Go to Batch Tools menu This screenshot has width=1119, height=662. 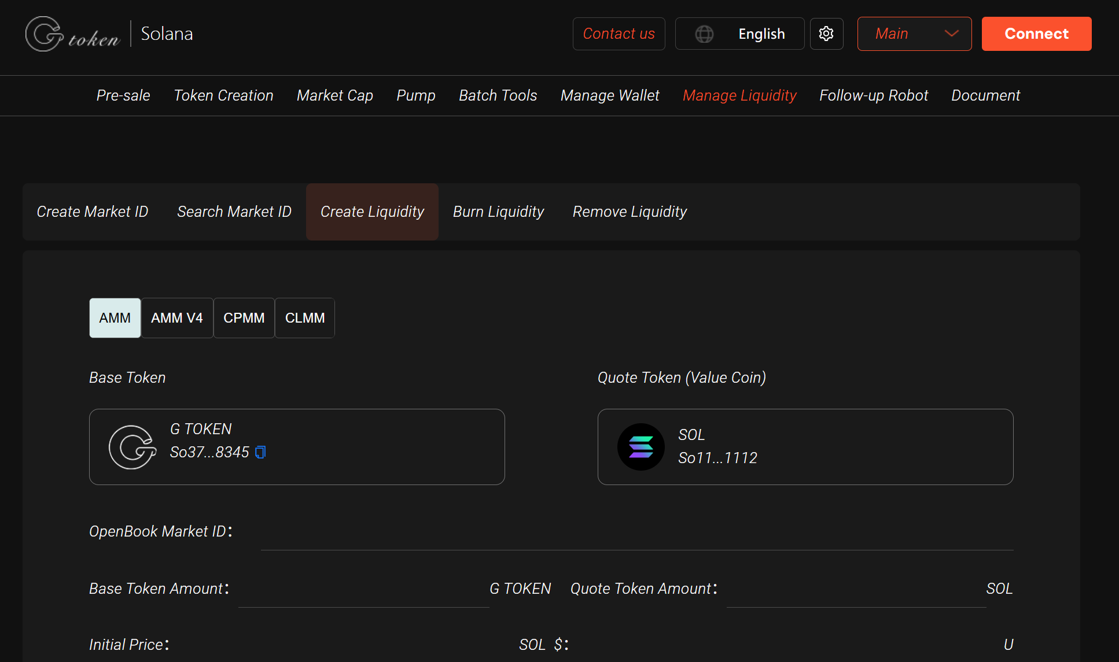[498, 95]
